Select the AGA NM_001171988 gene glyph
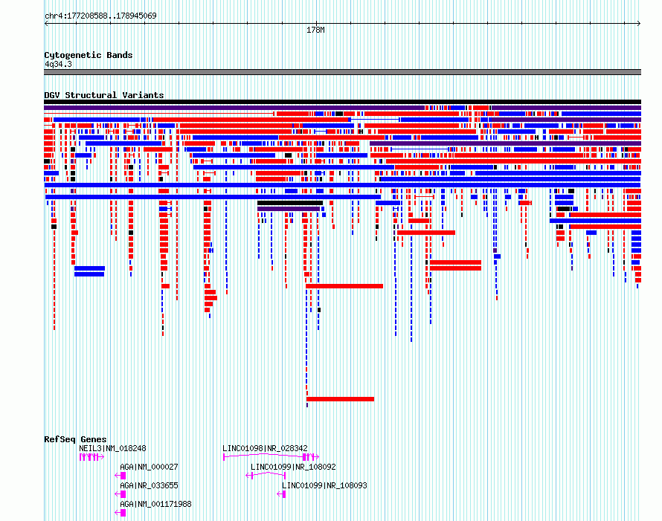 pyautogui.click(x=120, y=513)
